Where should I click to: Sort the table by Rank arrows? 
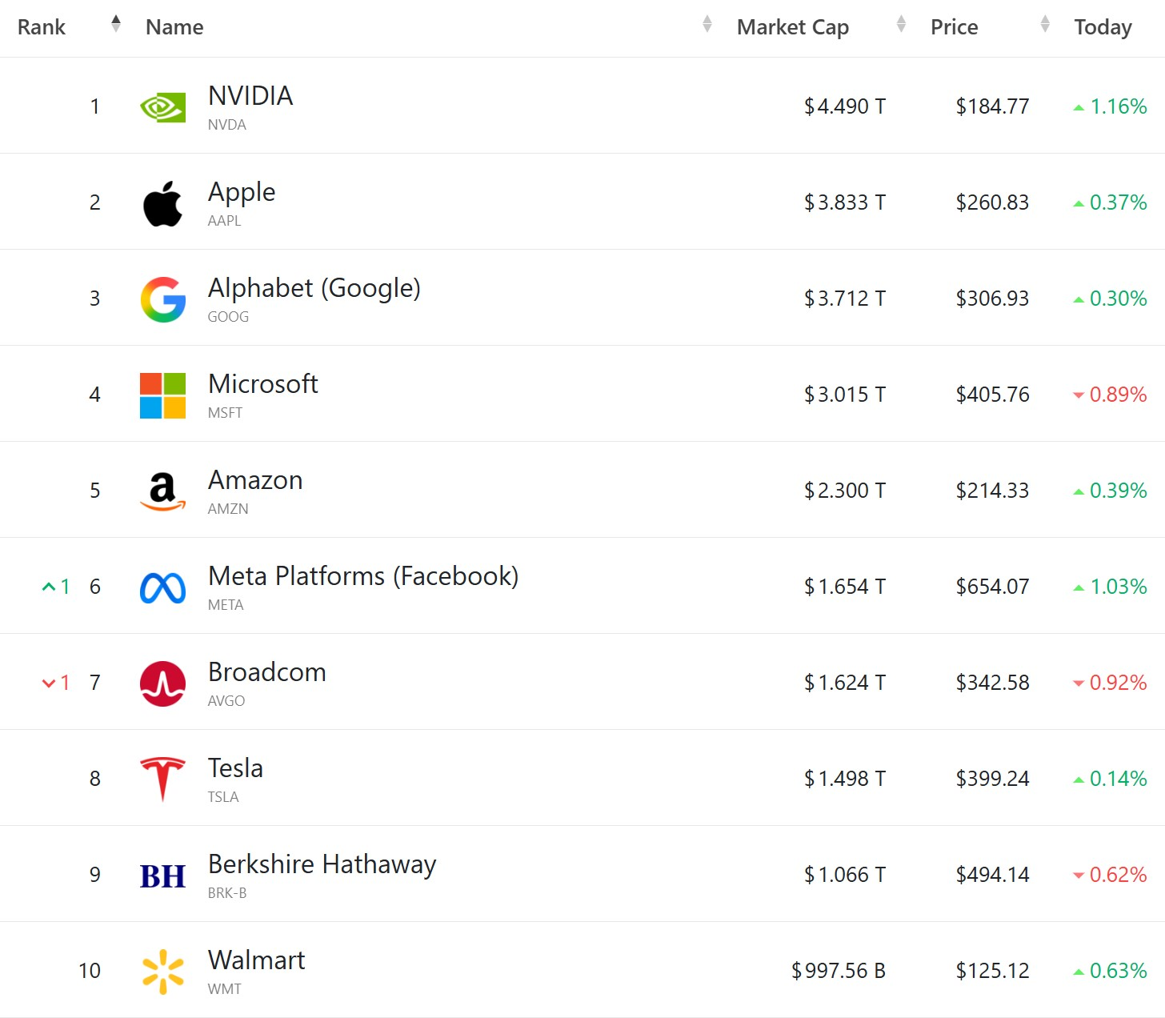click(x=116, y=24)
